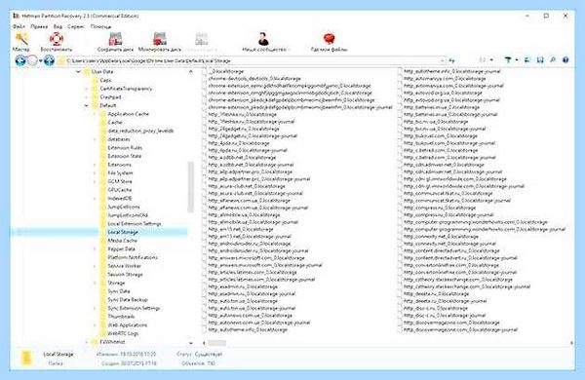Check box for chrome-devtools_devtools_0.localstorage
585x380 pixels.
coord(205,79)
